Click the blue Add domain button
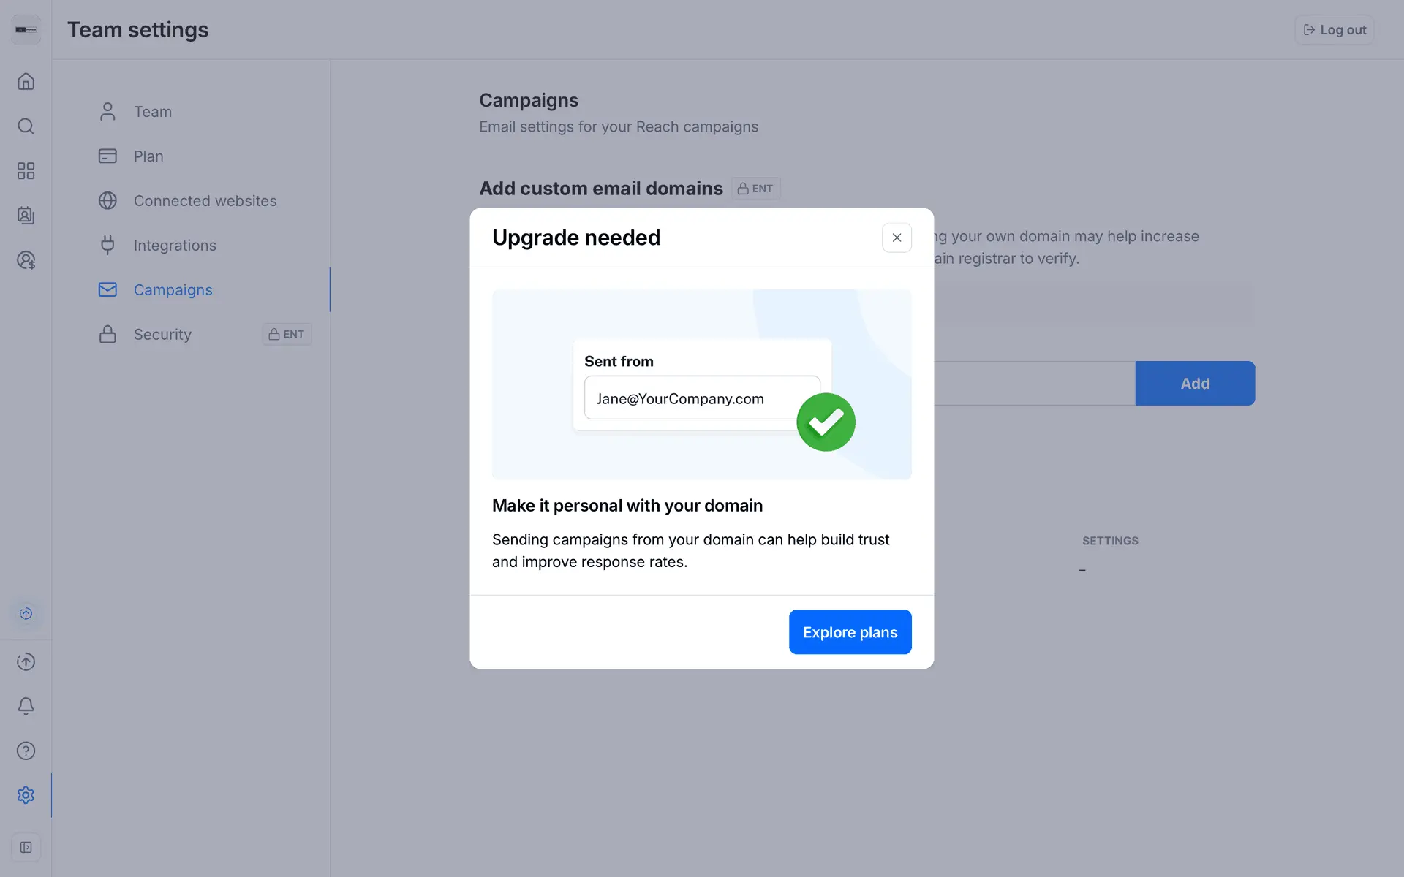 pyautogui.click(x=1195, y=384)
